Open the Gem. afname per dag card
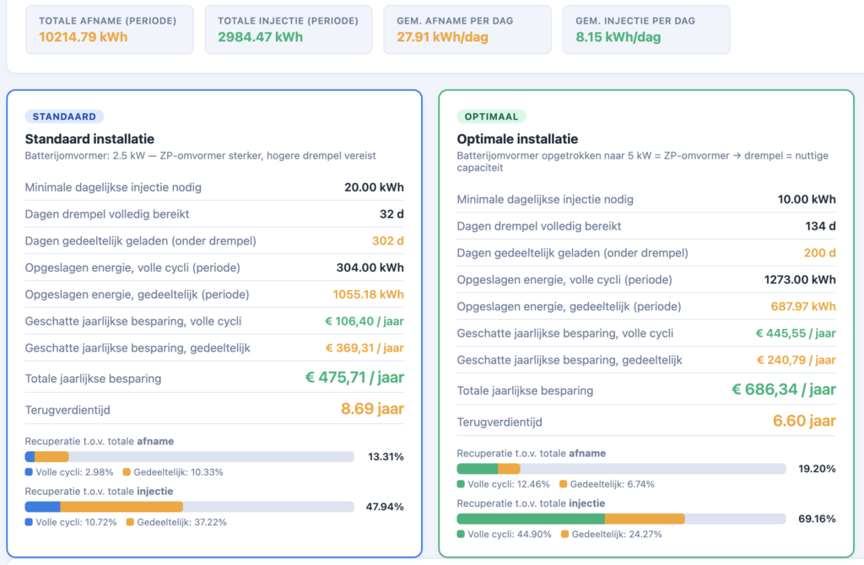Viewport: 864px width, 565px height. point(467,30)
